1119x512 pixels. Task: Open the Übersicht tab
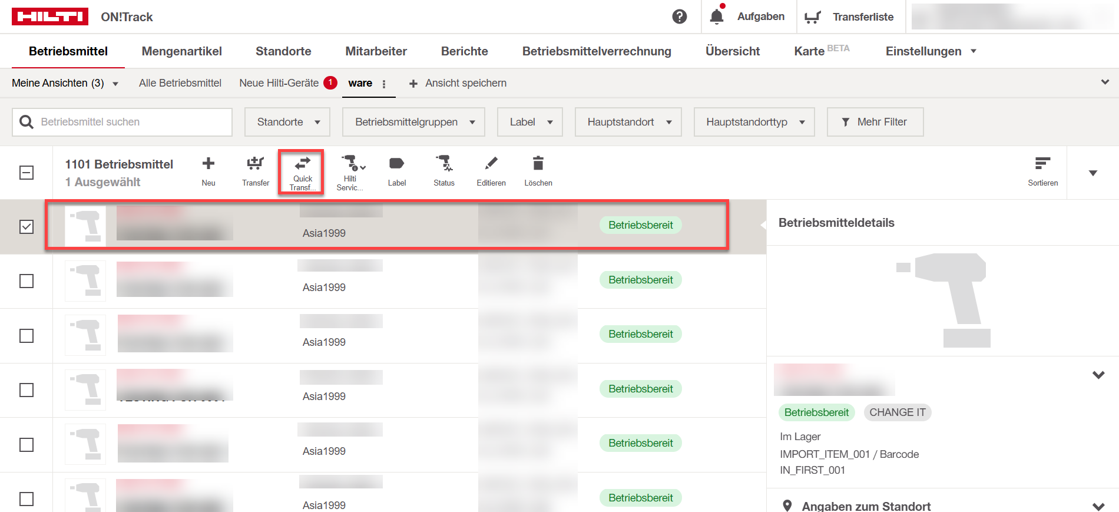pyautogui.click(x=733, y=51)
